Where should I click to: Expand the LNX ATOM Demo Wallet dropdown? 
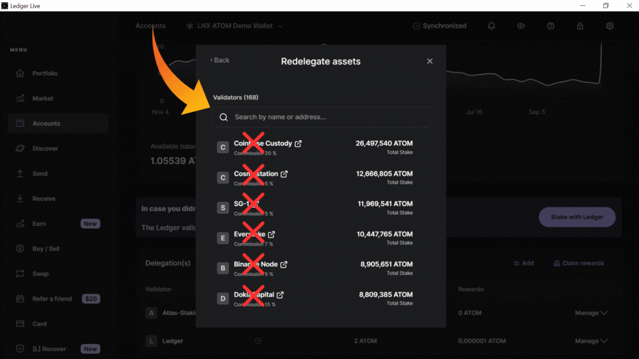[x=280, y=26]
